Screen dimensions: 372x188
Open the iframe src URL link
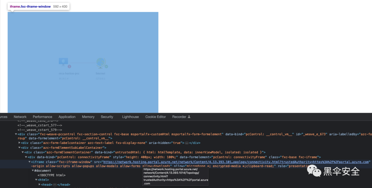point(236,162)
